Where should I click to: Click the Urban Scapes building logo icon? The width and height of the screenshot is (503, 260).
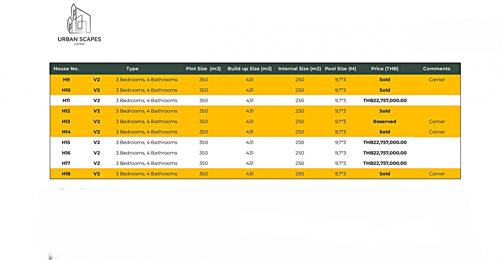[79, 19]
